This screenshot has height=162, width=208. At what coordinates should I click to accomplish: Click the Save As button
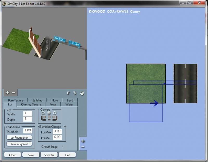pos(49,155)
